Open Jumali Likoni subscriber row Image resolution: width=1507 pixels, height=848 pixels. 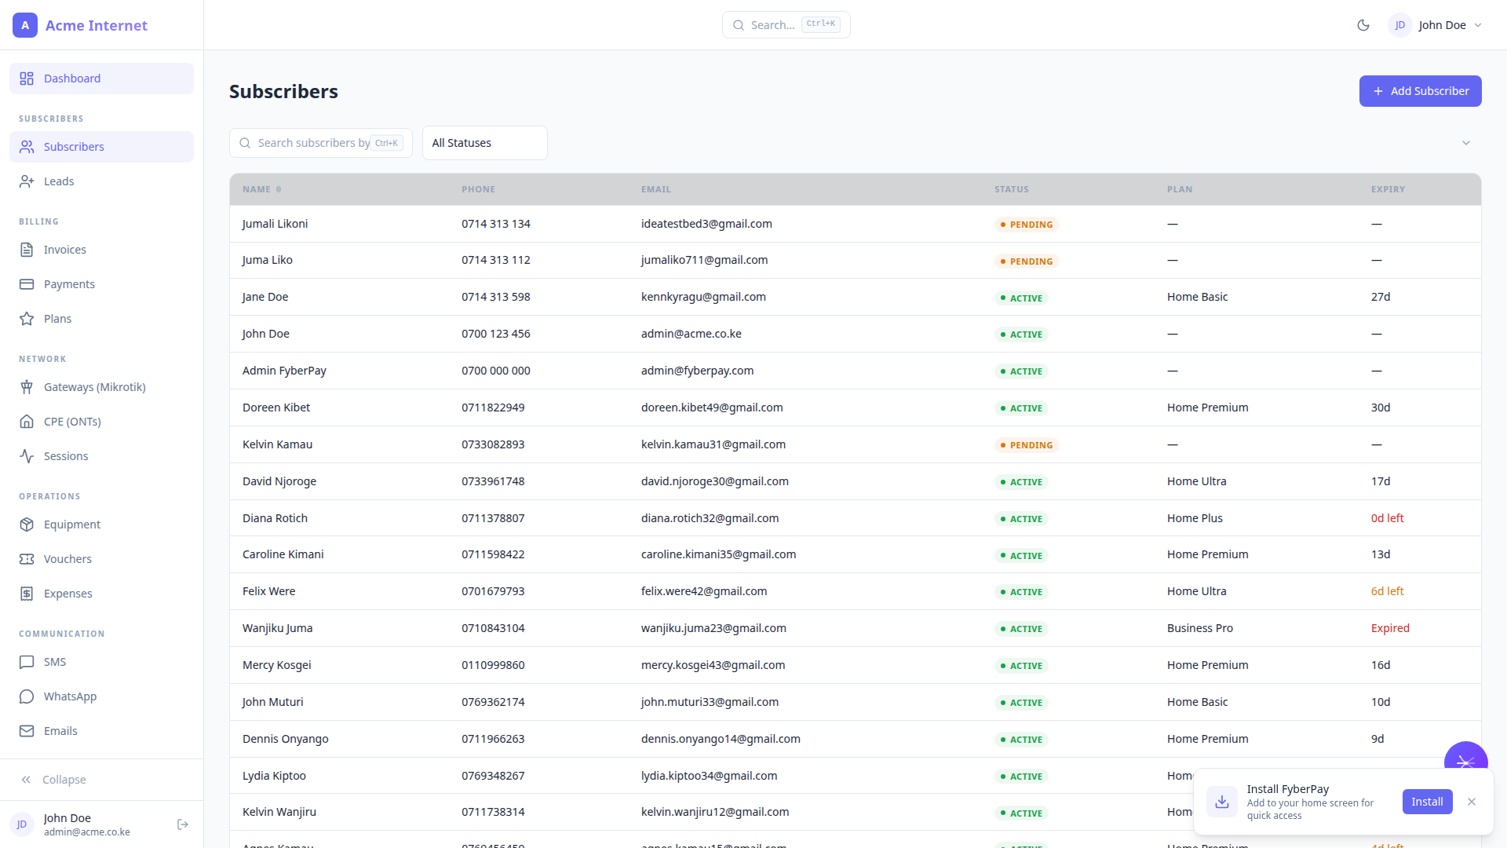point(856,224)
